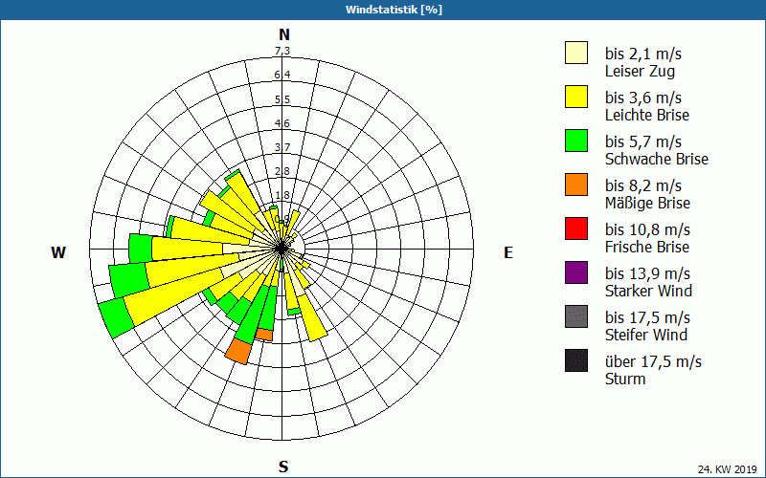Click the 'über 17,5 m/s' legend label
This screenshot has height=478, width=766.
pyautogui.click(x=653, y=361)
